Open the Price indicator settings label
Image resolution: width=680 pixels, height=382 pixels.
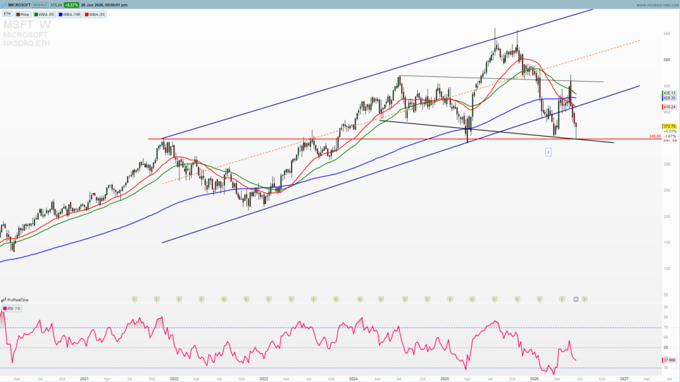[x=23, y=15]
